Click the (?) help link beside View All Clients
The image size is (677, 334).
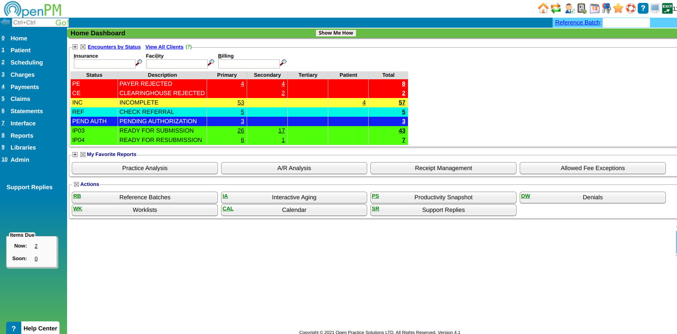189,47
